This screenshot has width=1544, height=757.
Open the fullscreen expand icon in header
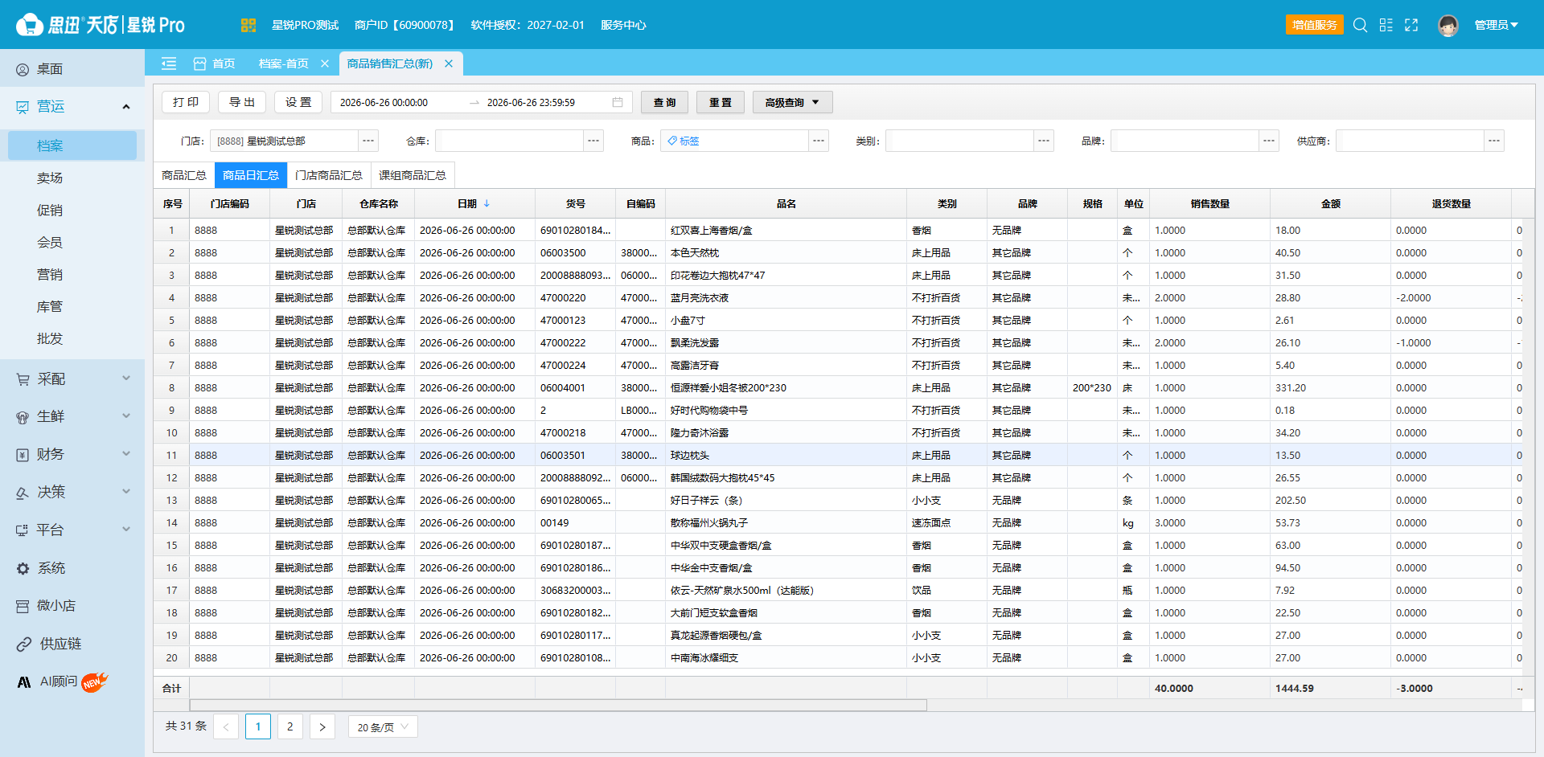click(1411, 25)
